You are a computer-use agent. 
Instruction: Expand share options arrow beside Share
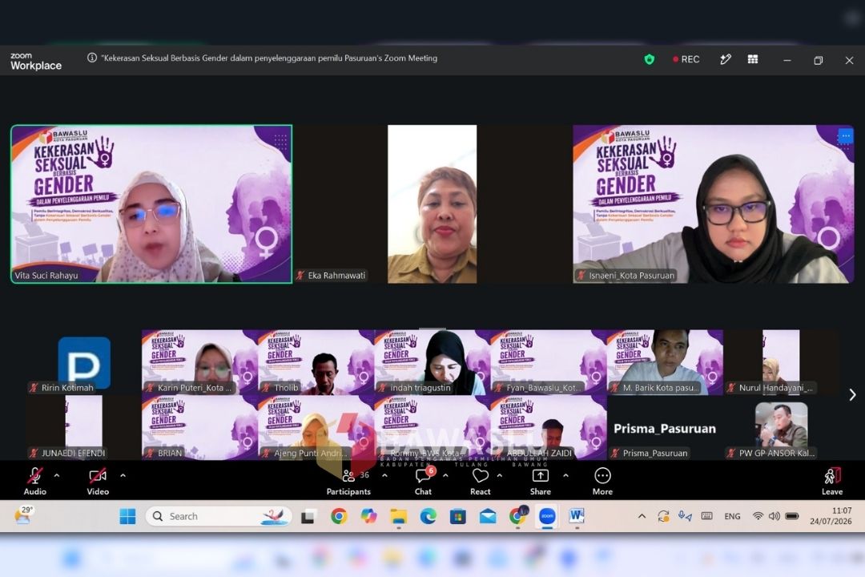pos(565,475)
